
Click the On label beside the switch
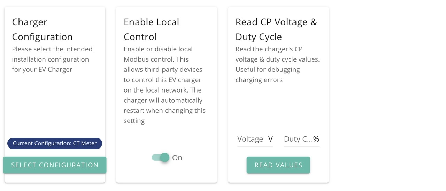[177, 158]
